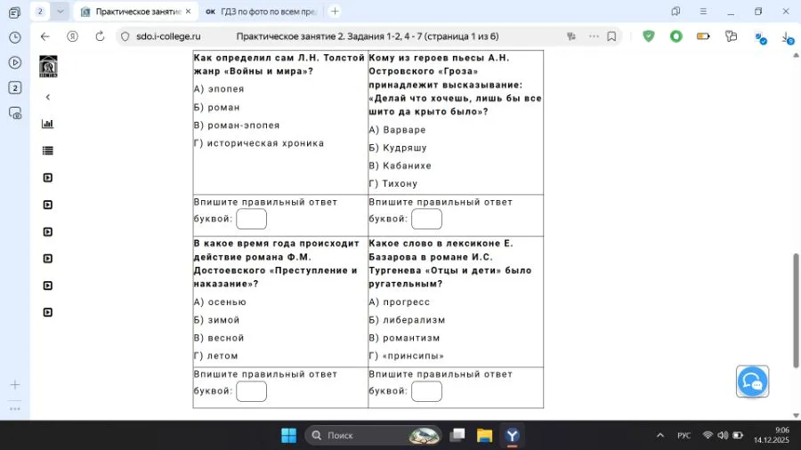The height and width of the screenshot is (450, 801).
Task: Click answer option 'В) роман-эпопея'
Action: coord(237,125)
